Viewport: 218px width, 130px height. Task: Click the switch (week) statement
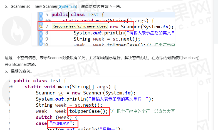click(56, 117)
